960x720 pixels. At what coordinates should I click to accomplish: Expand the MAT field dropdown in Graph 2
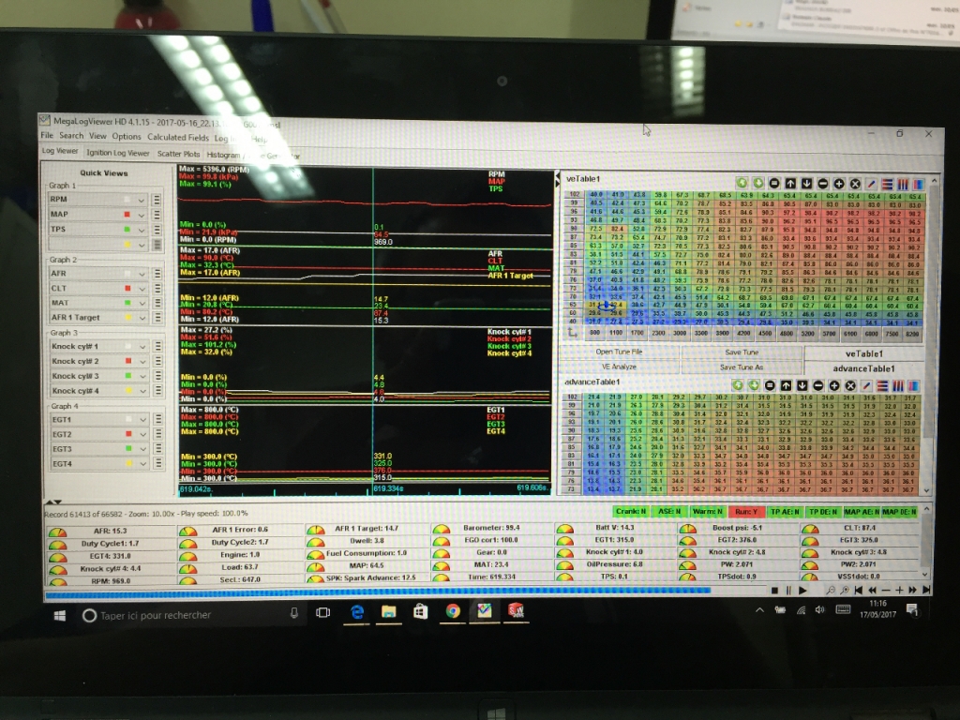(142, 303)
